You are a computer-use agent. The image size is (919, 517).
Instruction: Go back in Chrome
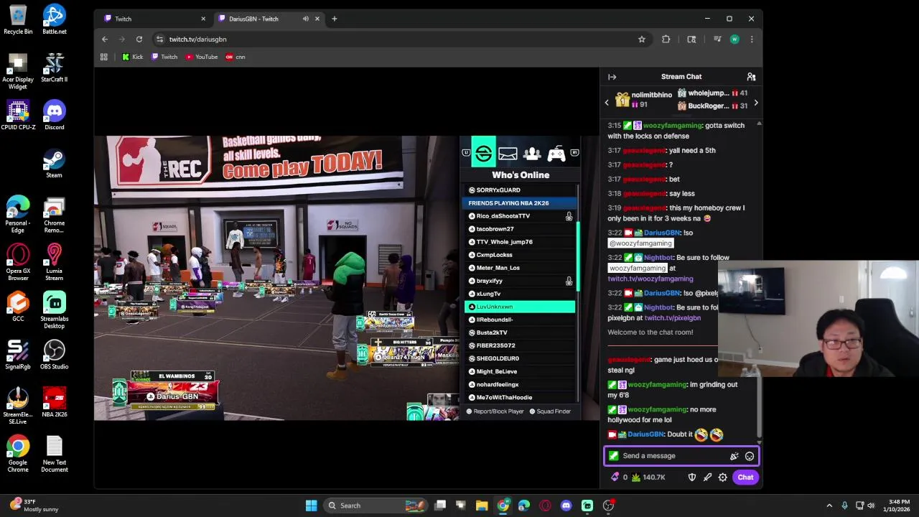pyautogui.click(x=105, y=39)
